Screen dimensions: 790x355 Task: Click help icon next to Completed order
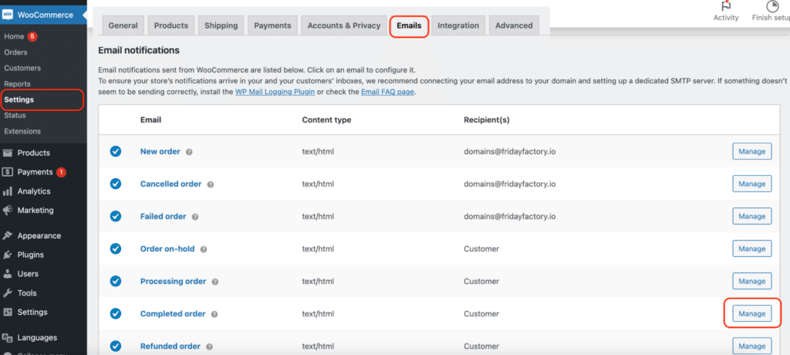click(214, 314)
